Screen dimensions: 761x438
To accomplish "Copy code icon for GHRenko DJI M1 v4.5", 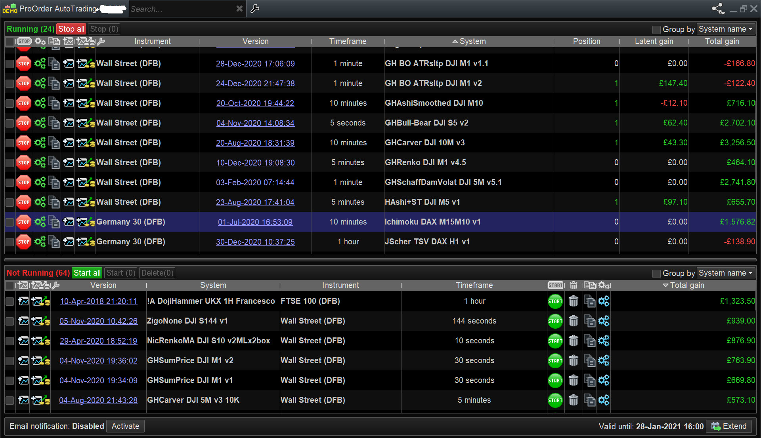I will [x=54, y=162].
